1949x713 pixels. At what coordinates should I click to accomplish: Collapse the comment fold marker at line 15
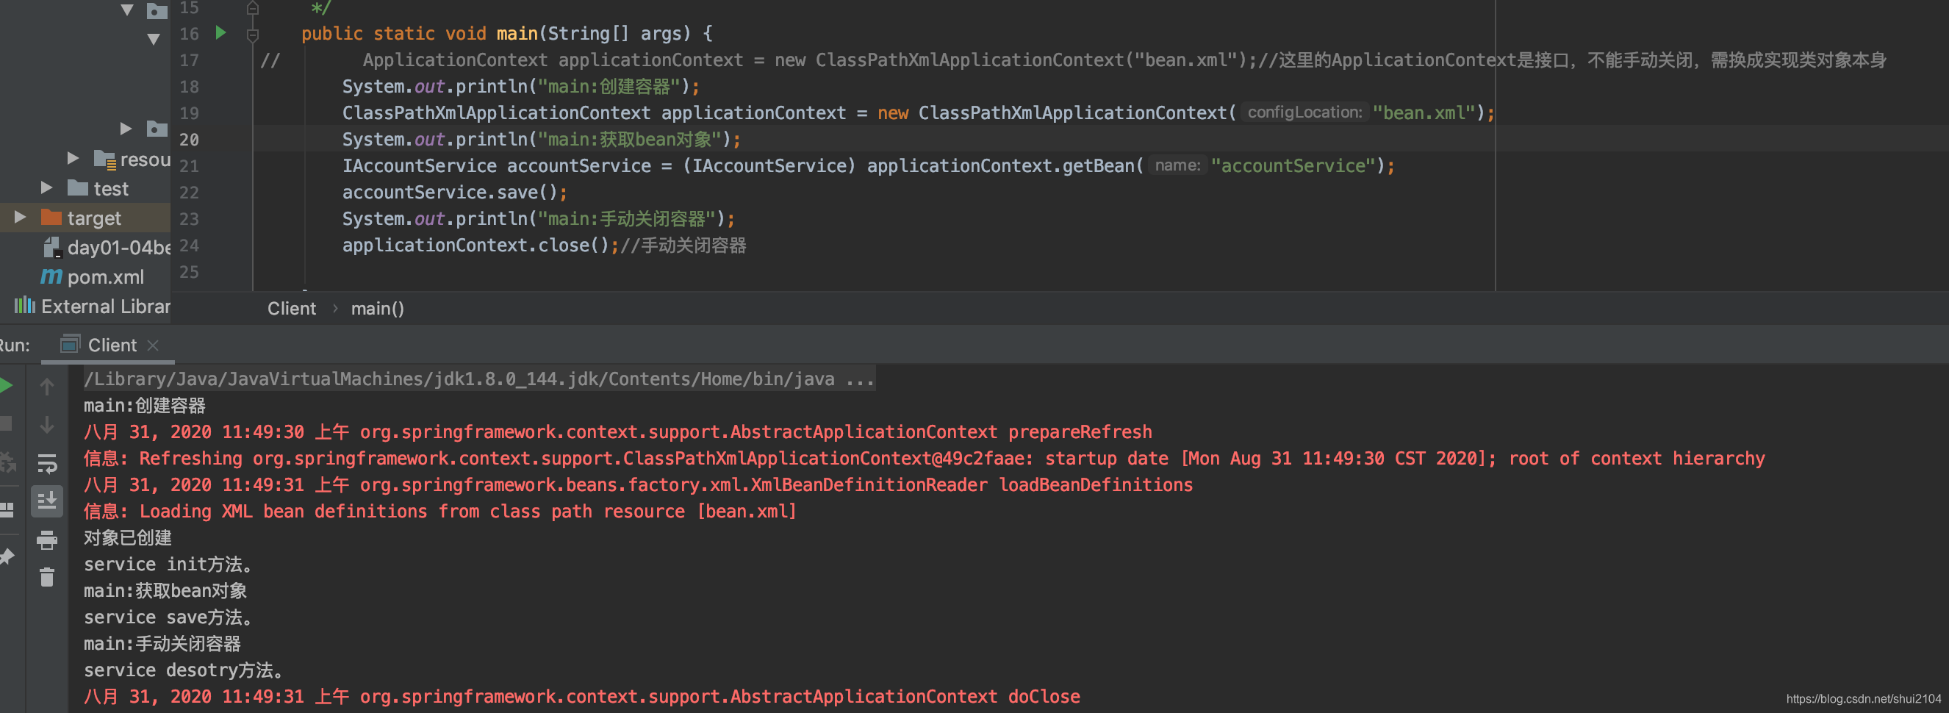tap(253, 7)
